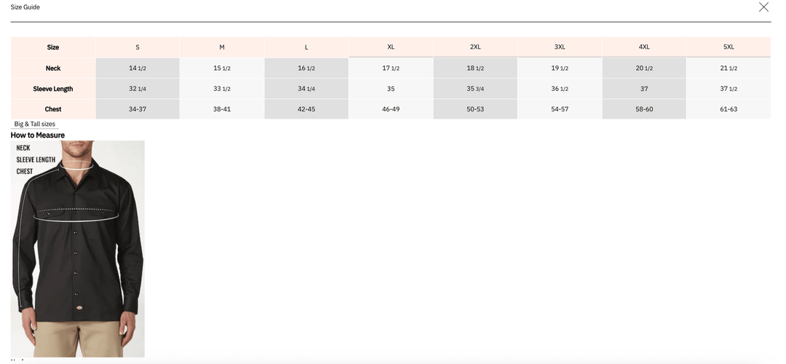Close the Size Guide dialog
This screenshot has width=786, height=364.
(763, 7)
